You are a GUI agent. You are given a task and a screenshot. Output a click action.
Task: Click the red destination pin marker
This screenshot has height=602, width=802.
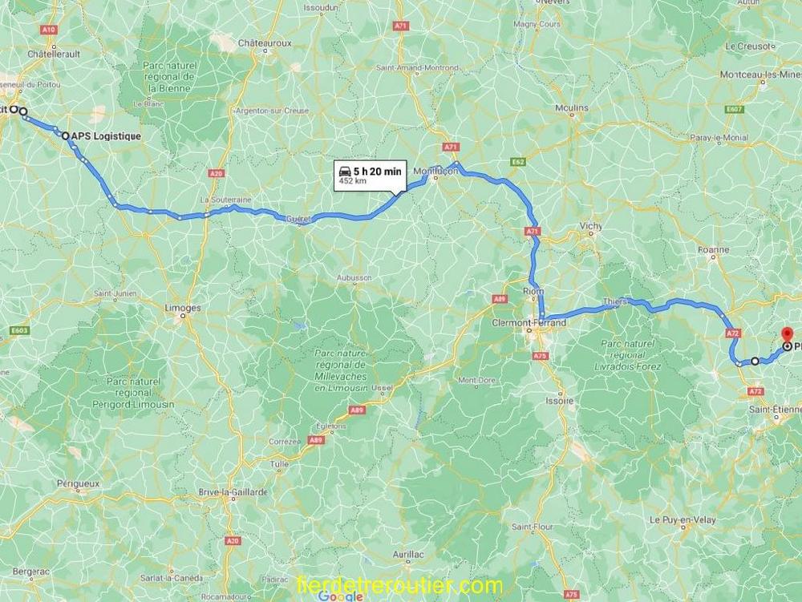[x=788, y=334]
